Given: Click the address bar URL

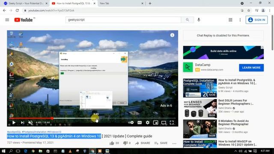Looking at the screenshot, I should [51, 10].
